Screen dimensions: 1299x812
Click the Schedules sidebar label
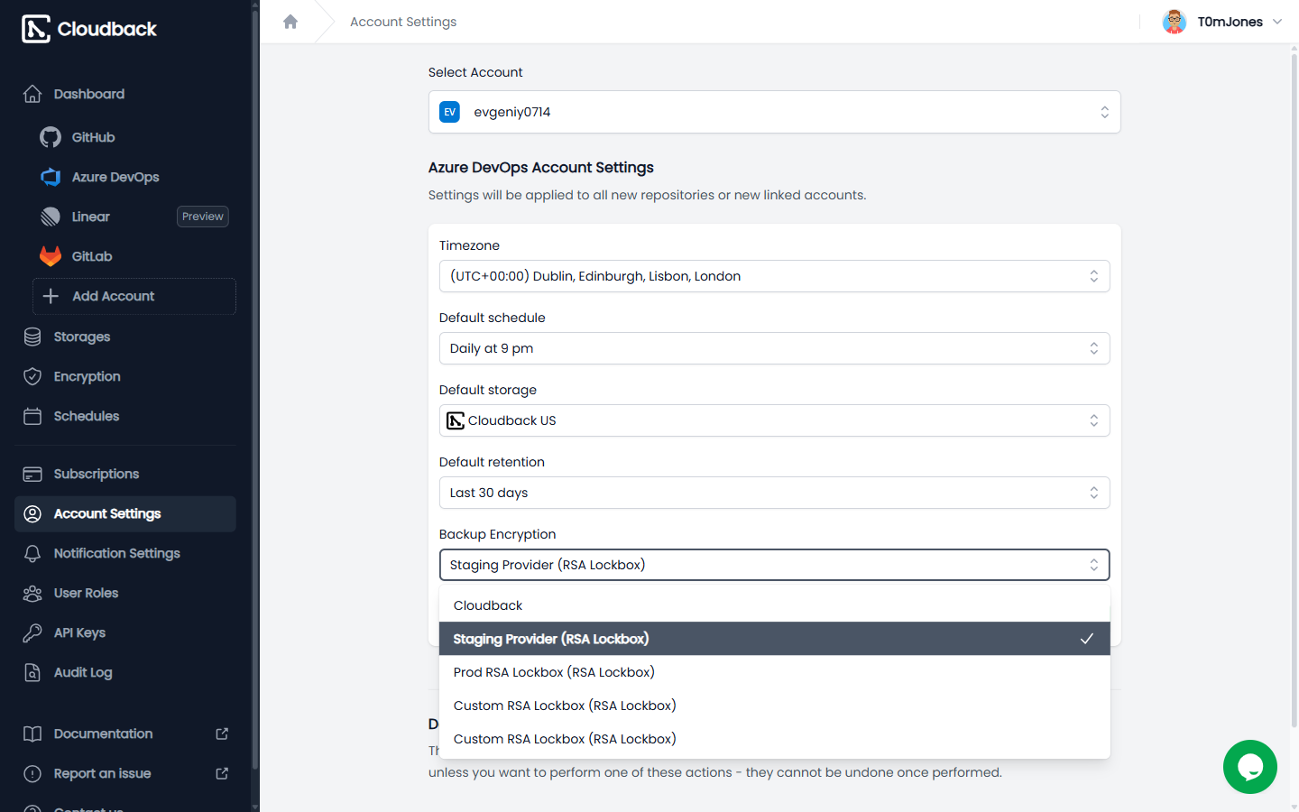click(x=87, y=416)
